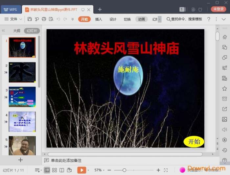Viewport: 230px width, 175px height.
Task: Open the favorites star icon in sidebar
Action: point(224,88)
